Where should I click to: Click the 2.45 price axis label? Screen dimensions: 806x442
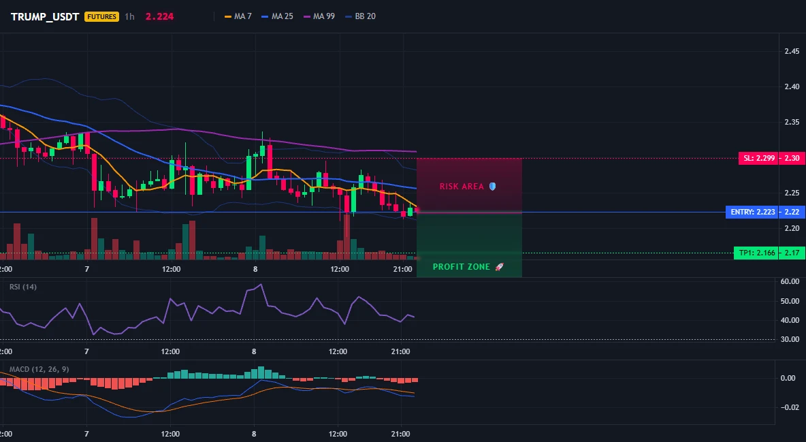tap(792, 51)
